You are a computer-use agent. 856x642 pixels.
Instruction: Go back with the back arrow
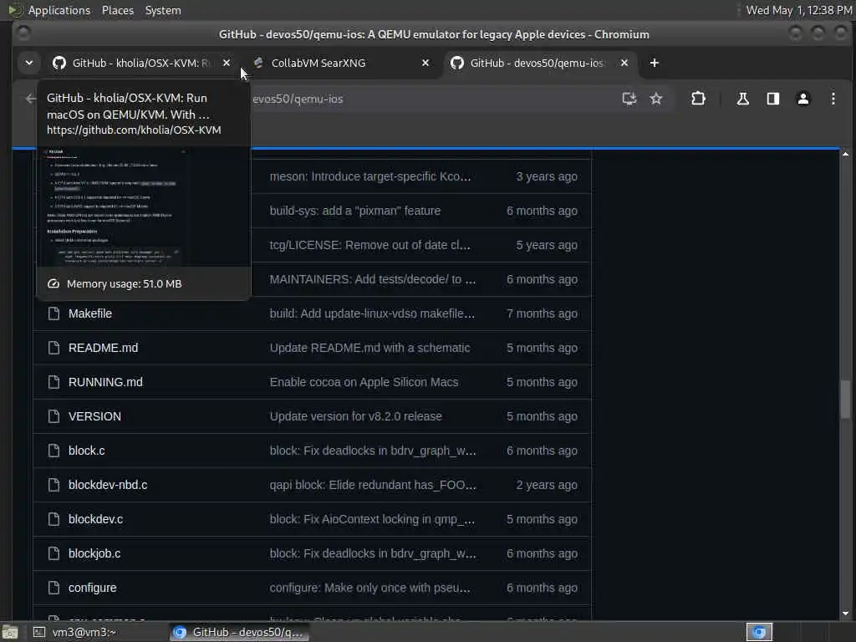[31, 99]
